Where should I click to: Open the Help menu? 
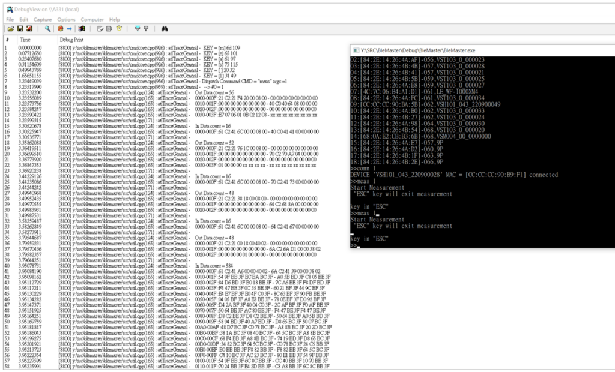115,19
